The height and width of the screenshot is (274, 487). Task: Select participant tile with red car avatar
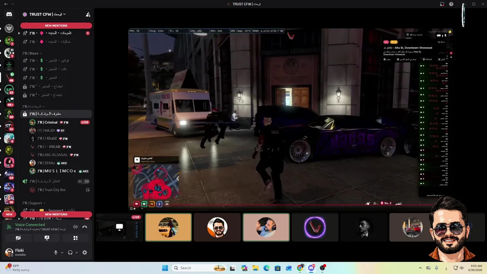(412, 227)
